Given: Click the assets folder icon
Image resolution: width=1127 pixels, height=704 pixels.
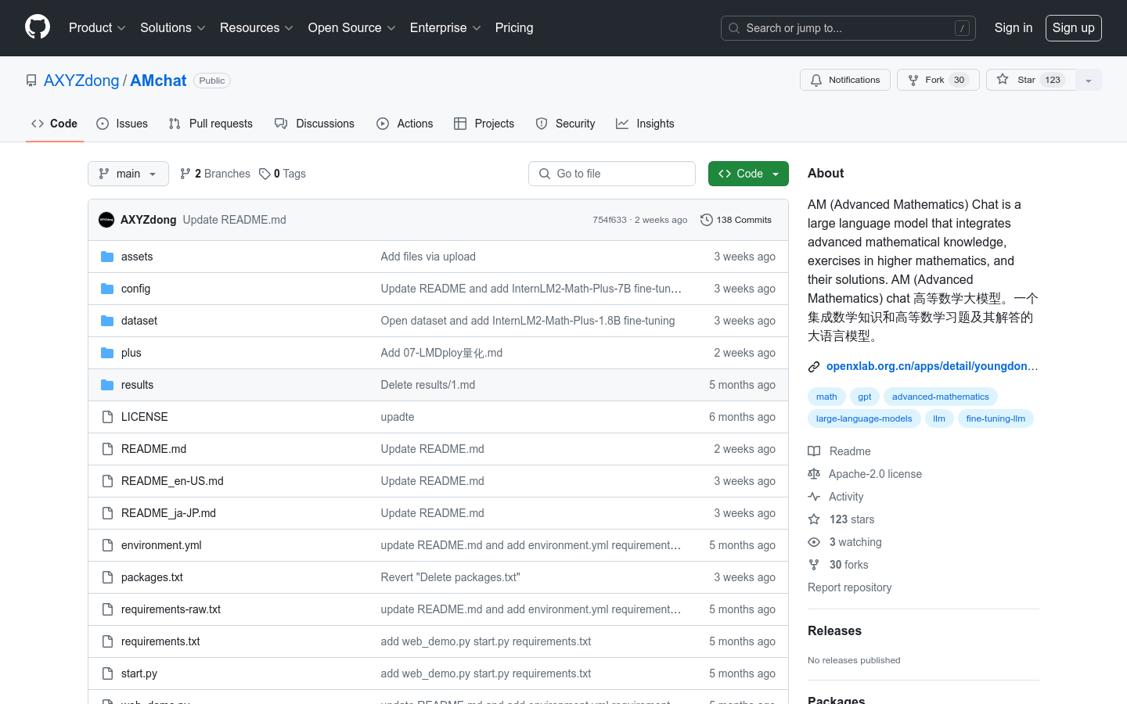Looking at the screenshot, I should coord(107,257).
